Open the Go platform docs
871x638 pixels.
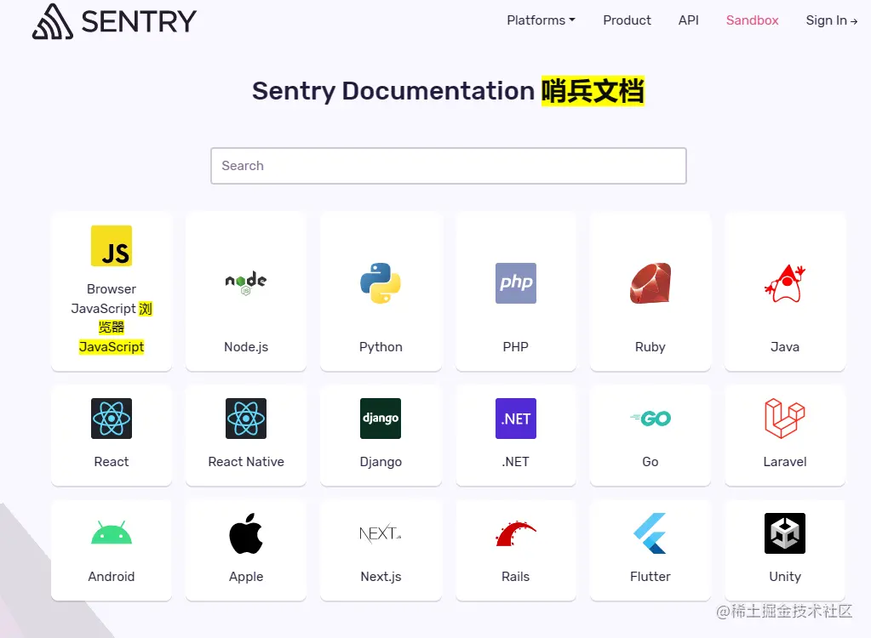pos(650,418)
